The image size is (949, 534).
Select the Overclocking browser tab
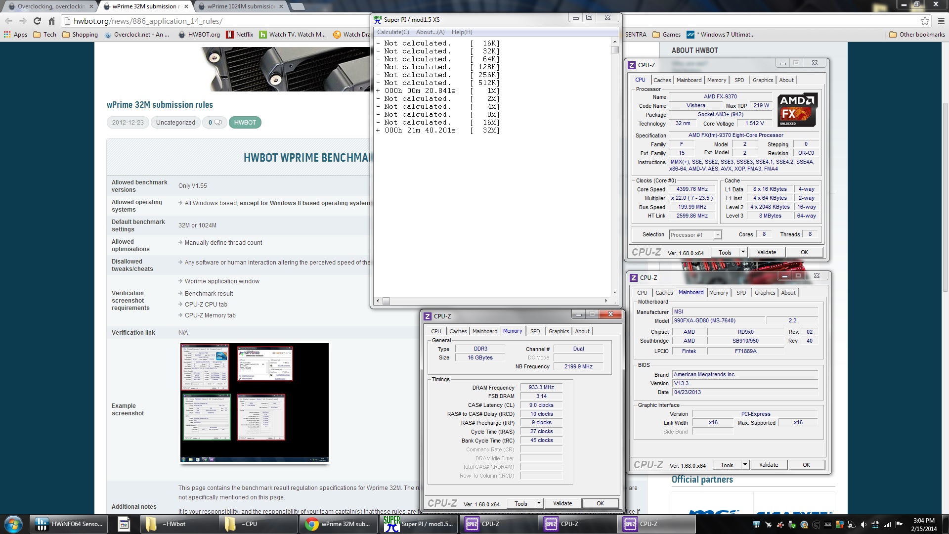pyautogui.click(x=51, y=6)
